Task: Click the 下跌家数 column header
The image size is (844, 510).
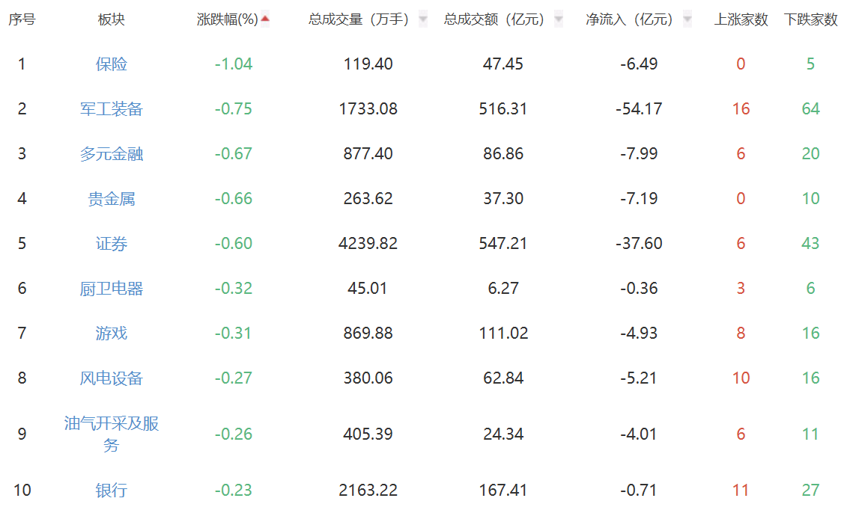Action: (x=810, y=20)
